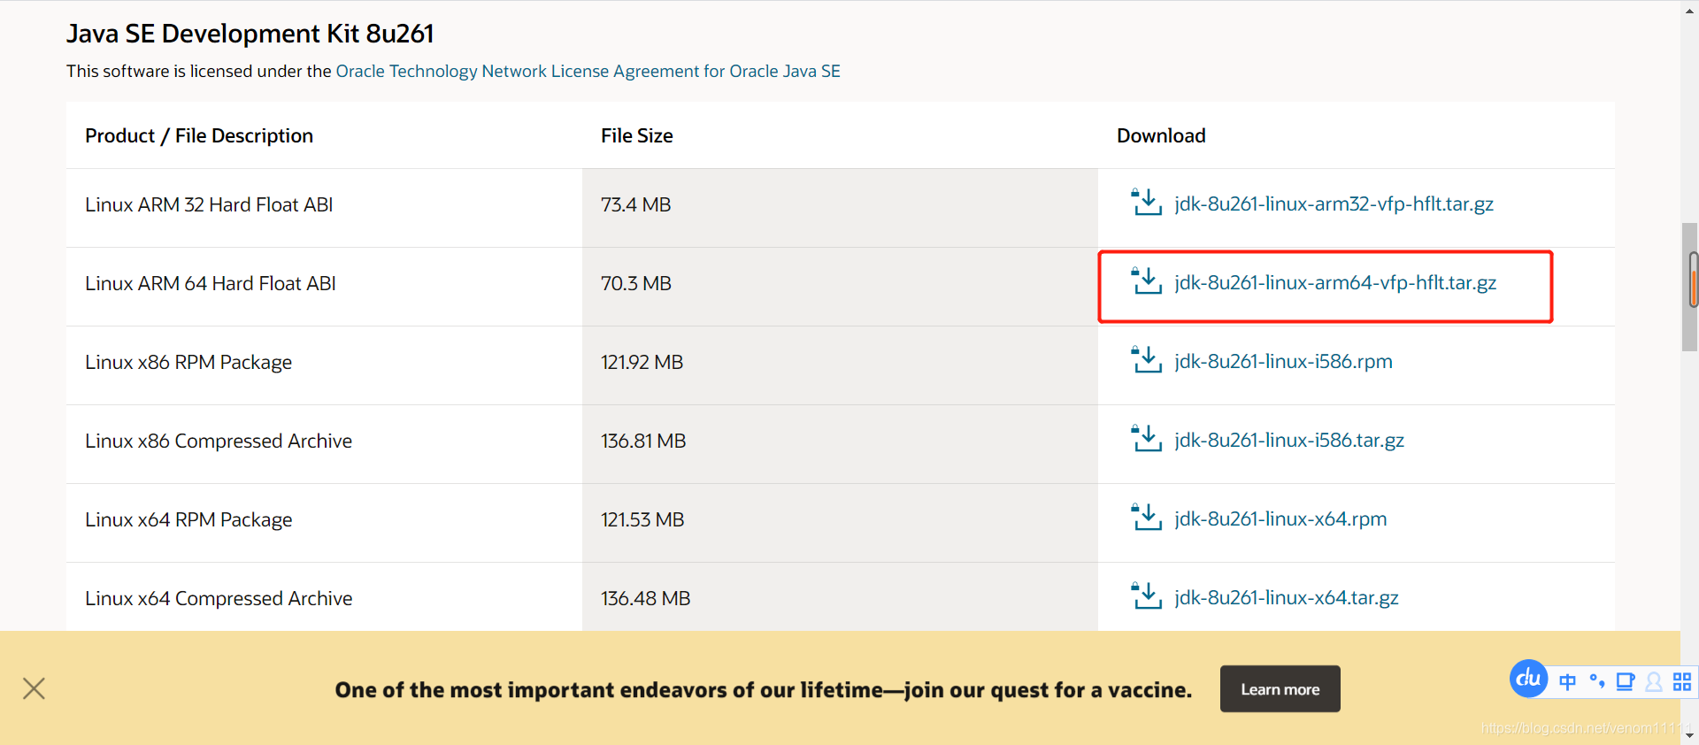Viewport: 1699px width, 745px height.
Task: Open Oracle Technology Network License Agreement link
Action: click(588, 71)
